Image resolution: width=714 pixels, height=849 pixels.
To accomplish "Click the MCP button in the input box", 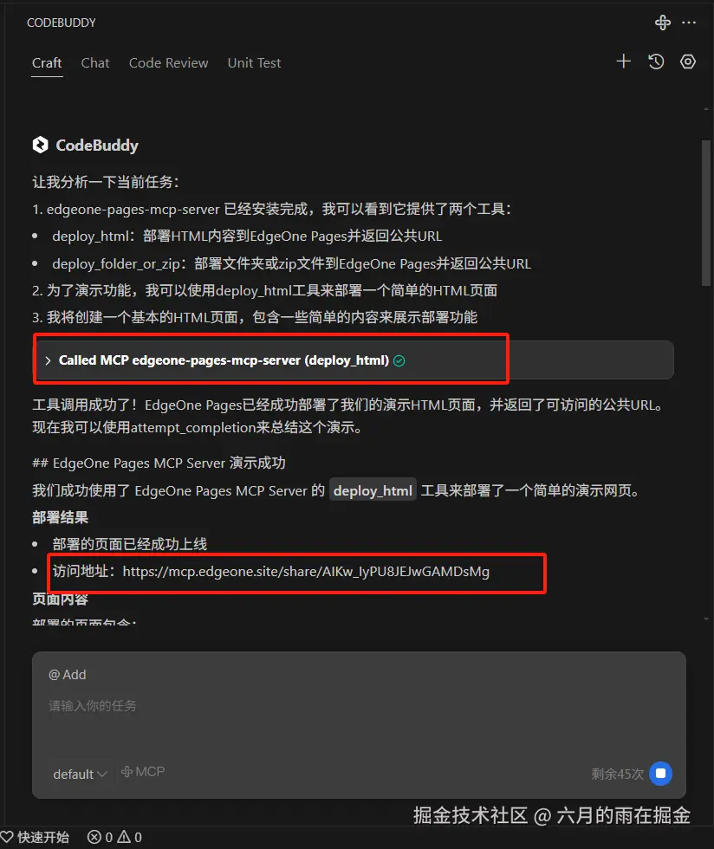I will (x=143, y=772).
